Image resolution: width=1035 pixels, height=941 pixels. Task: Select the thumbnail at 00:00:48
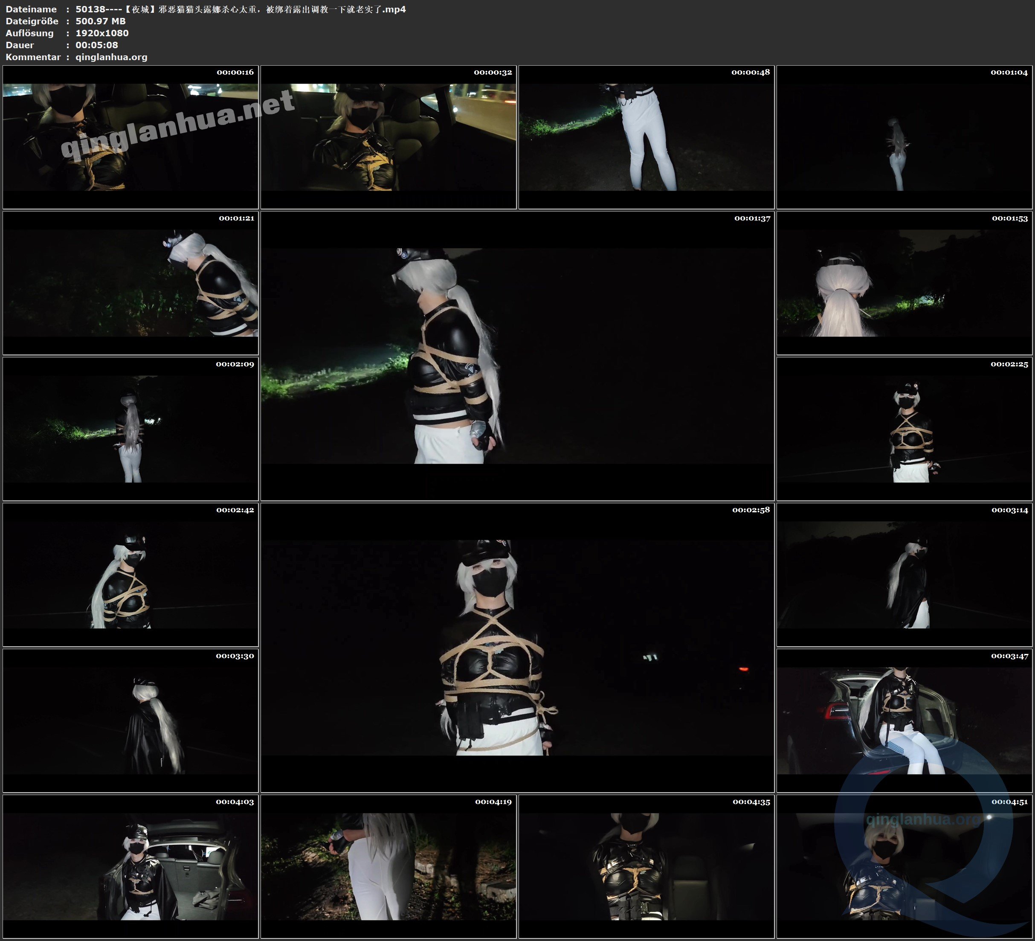pyautogui.click(x=646, y=137)
